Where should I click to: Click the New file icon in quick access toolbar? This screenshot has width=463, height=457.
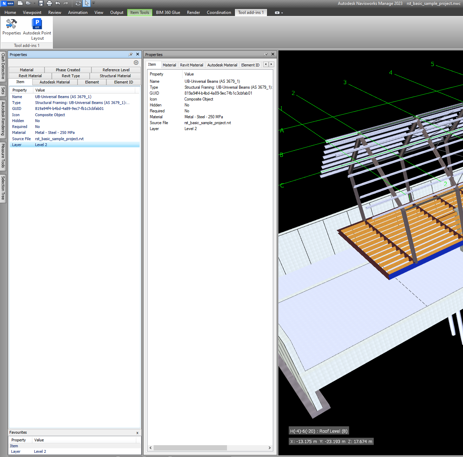pyautogui.click(x=20, y=3)
